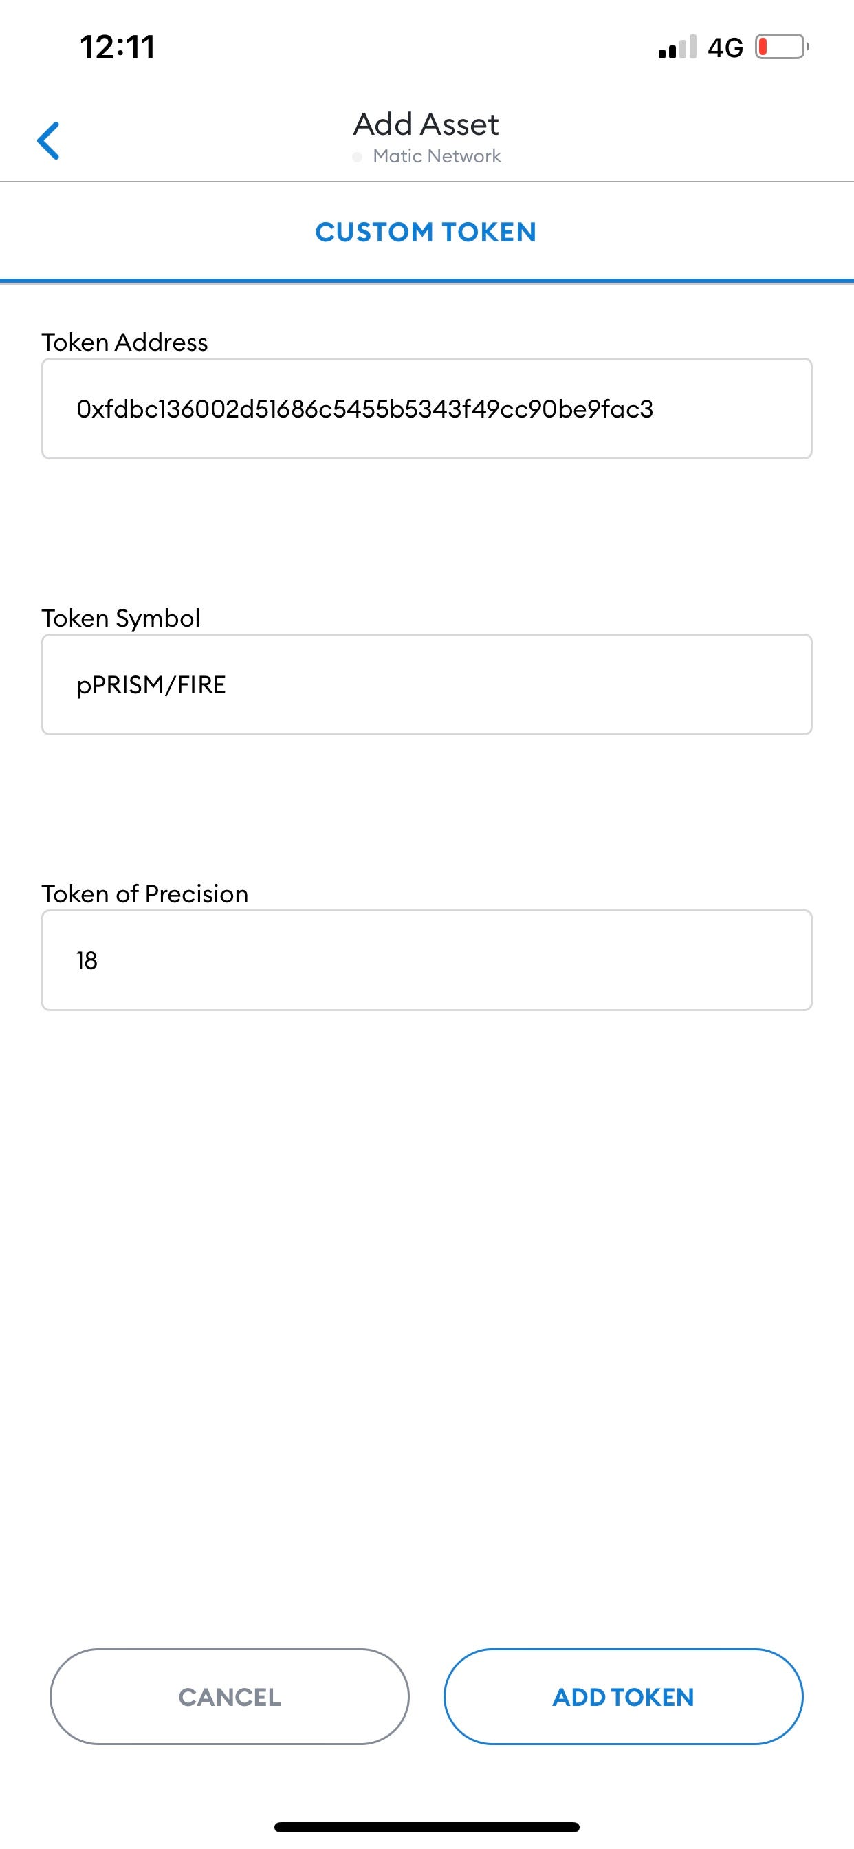Tap the cellular signal bars icon
The image size is (854, 1849).
coord(677,47)
